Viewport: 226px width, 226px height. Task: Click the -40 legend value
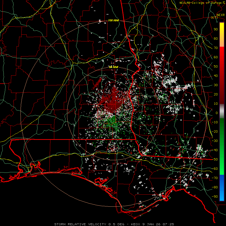[215, 150]
